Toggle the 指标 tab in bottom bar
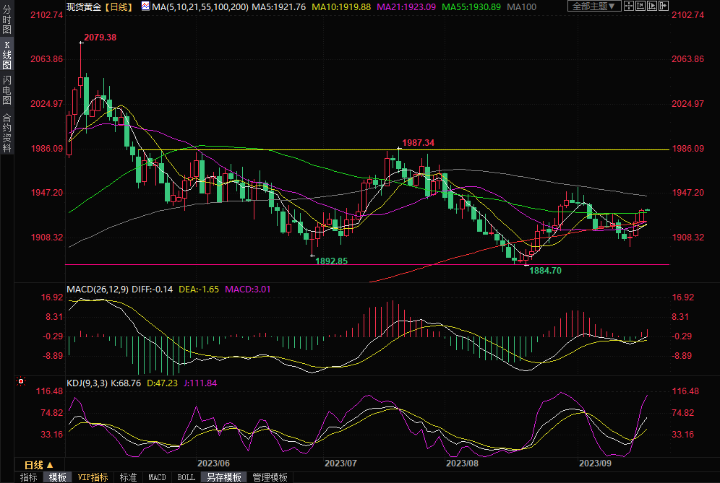Image resolution: width=720 pixels, height=483 pixels. pos(28,477)
